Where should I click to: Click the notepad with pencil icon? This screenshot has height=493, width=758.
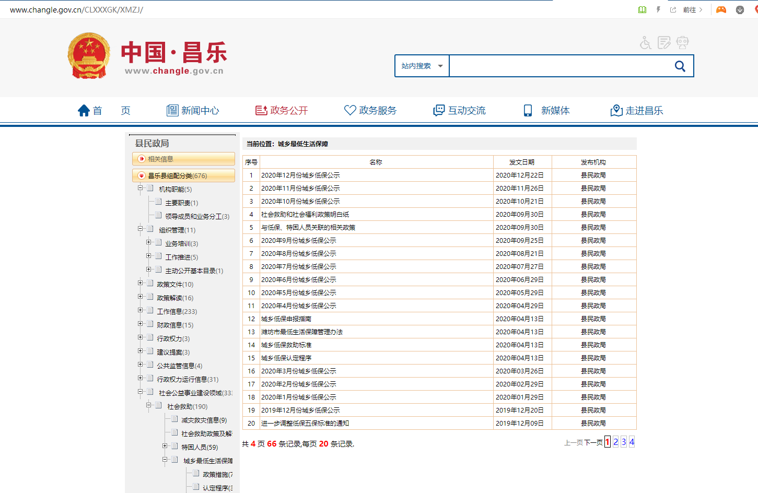(x=664, y=43)
